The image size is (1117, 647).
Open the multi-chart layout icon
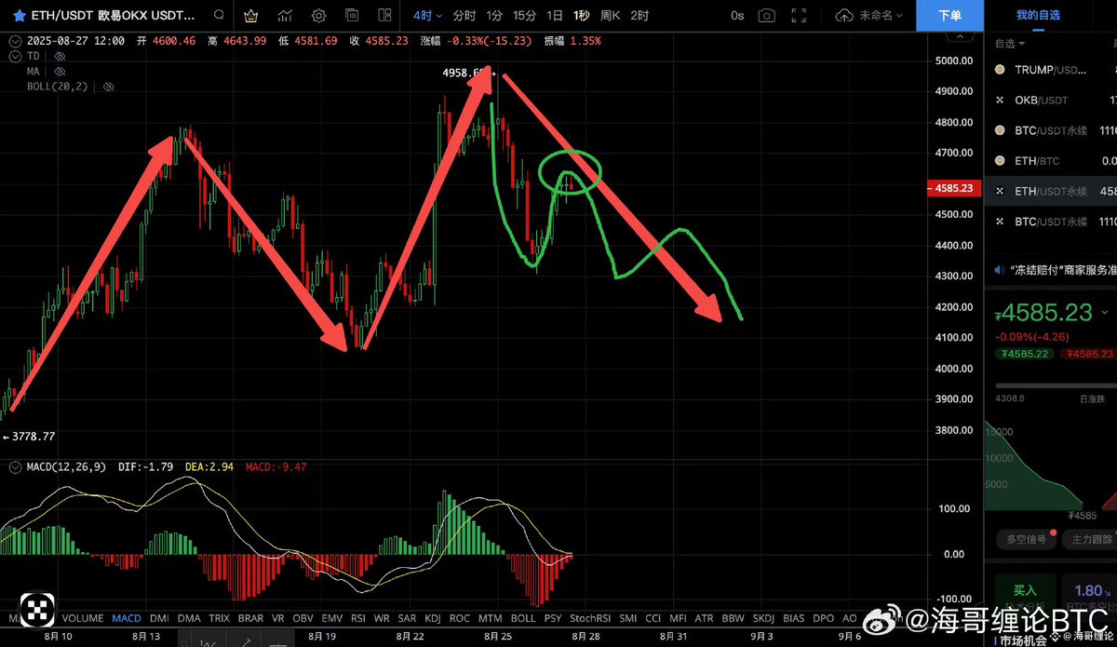(385, 16)
